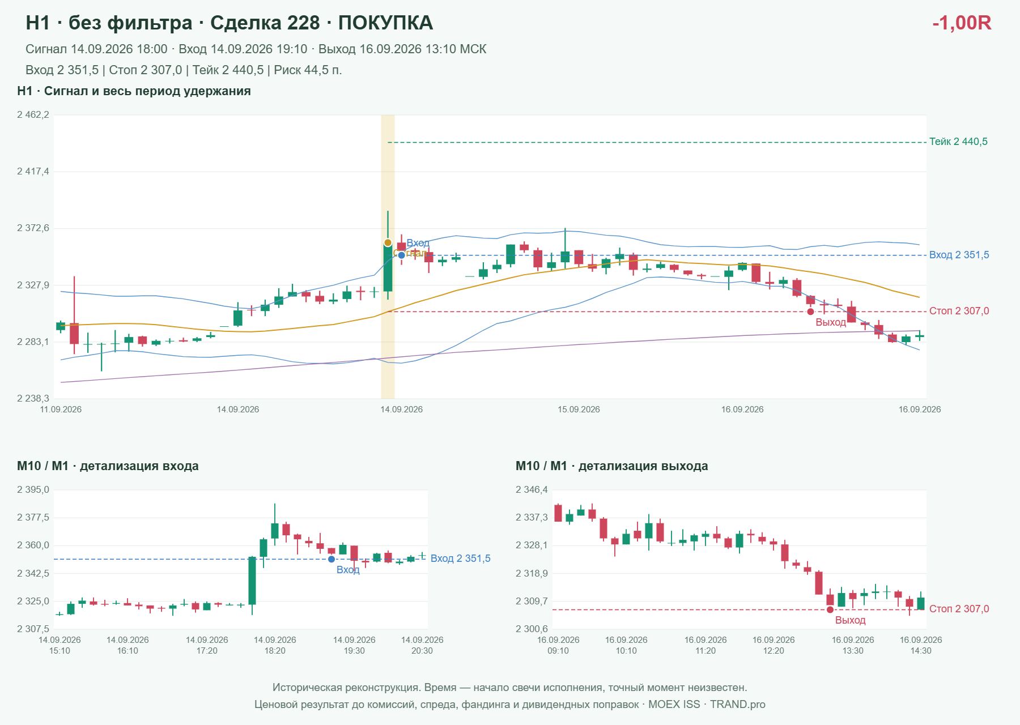The height and width of the screenshot is (725, 1020).
Task: Click the '2 462,2' axis value on H1 chart
Action: point(33,115)
